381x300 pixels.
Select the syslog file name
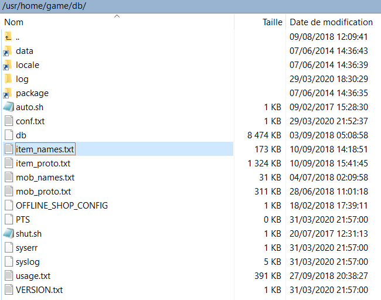pyautogui.click(x=28, y=262)
